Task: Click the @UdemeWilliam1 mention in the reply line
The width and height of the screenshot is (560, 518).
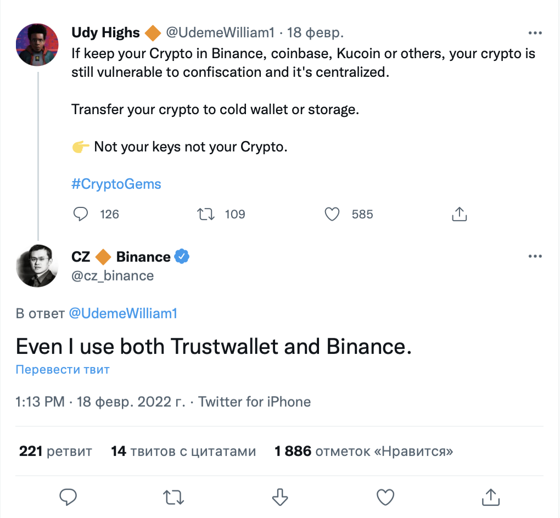Action: tap(123, 314)
